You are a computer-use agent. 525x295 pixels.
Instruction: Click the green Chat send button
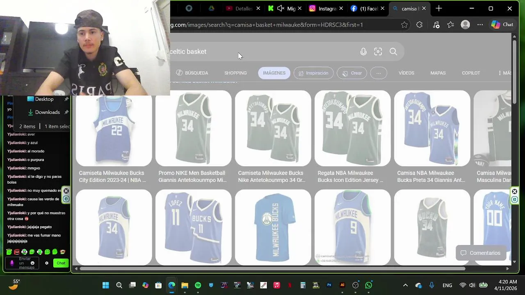(x=61, y=263)
